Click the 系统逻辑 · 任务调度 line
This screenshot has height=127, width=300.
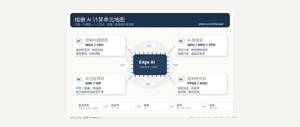pos(88,54)
